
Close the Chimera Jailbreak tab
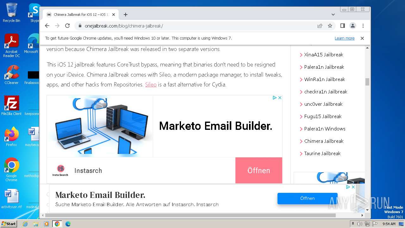[114, 15]
